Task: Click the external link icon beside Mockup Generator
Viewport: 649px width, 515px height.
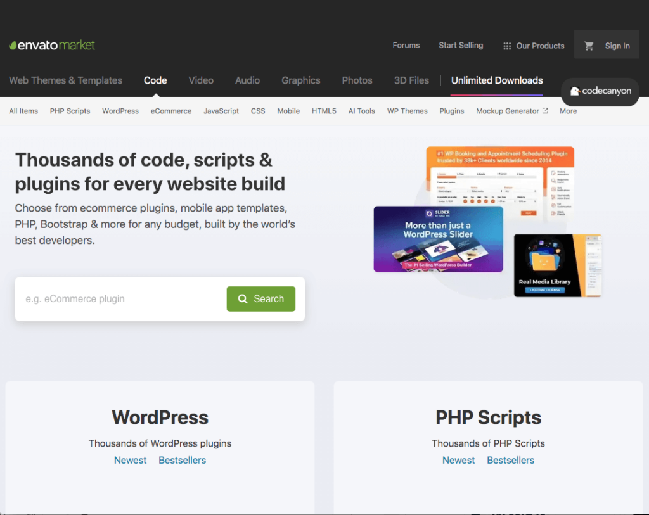Action: 545,111
